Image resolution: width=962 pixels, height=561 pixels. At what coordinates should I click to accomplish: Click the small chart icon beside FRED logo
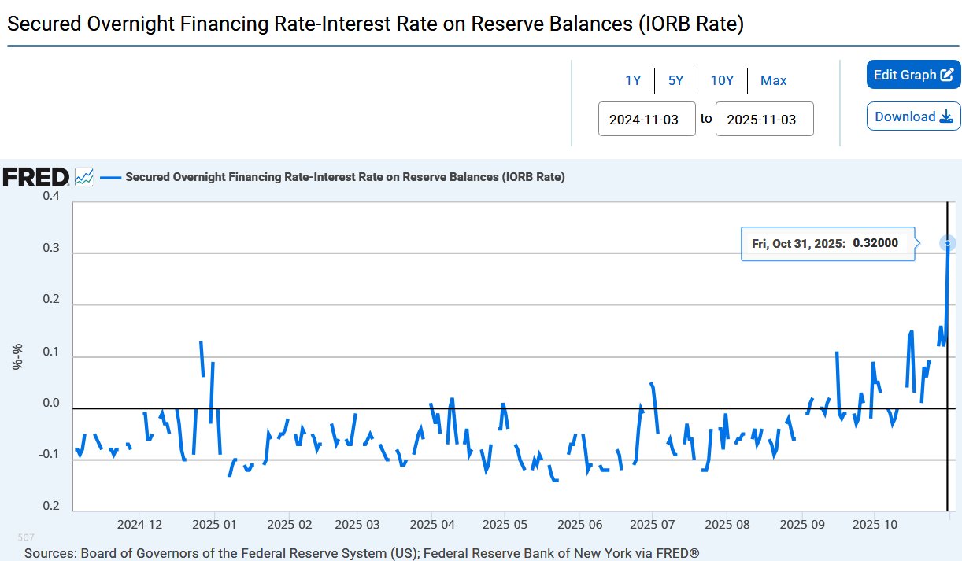click(84, 177)
